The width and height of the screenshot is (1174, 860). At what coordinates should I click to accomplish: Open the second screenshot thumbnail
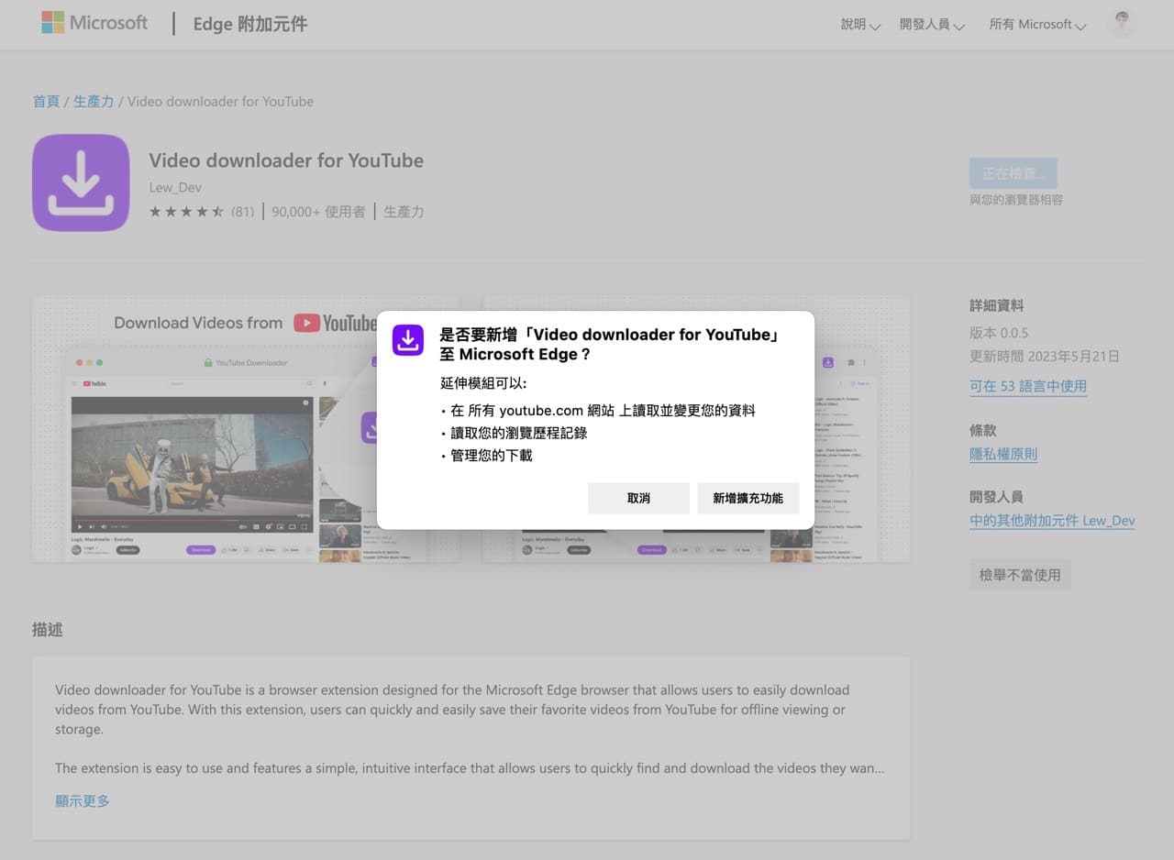pos(696,428)
